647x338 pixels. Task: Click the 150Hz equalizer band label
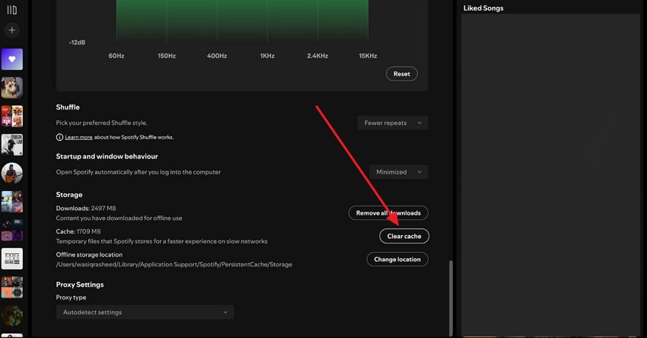[167, 56]
